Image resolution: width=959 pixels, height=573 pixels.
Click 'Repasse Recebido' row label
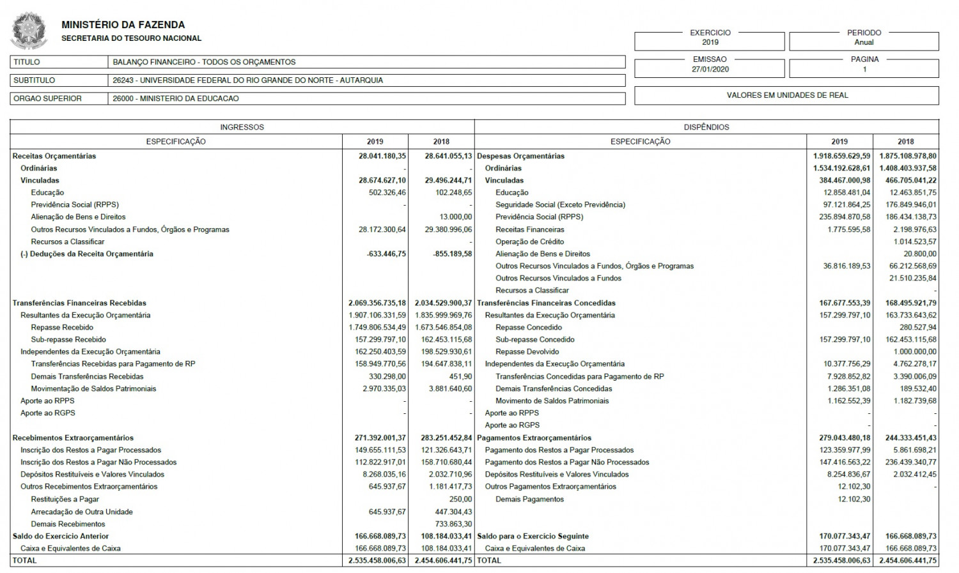pyautogui.click(x=62, y=328)
